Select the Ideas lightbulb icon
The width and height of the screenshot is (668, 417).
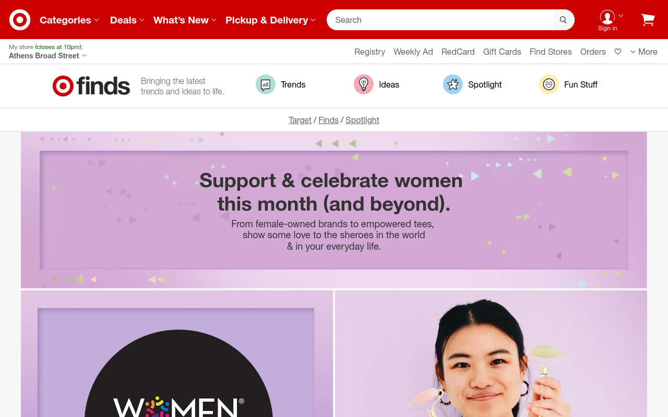pos(364,84)
